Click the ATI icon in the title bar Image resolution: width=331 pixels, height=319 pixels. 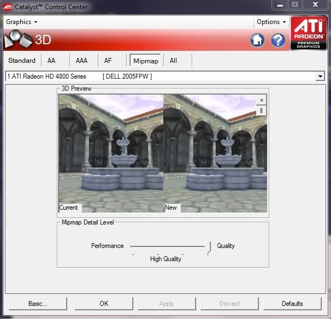8,7
